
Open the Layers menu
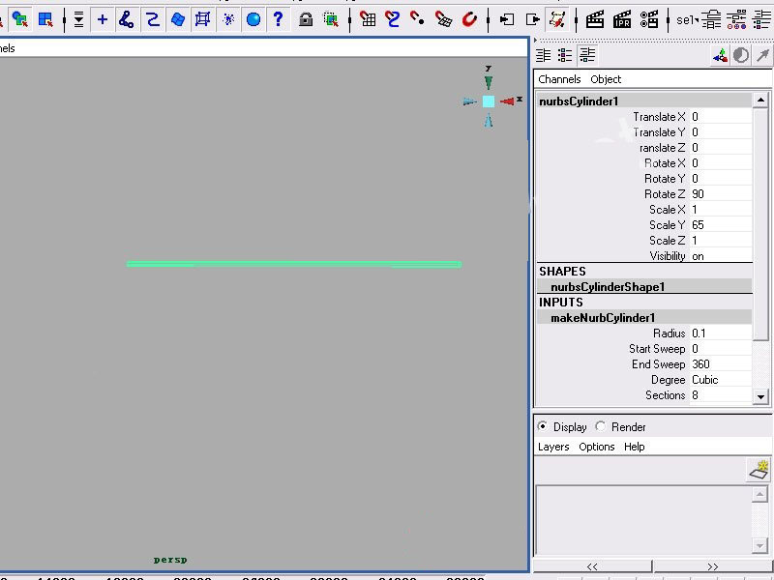point(553,447)
